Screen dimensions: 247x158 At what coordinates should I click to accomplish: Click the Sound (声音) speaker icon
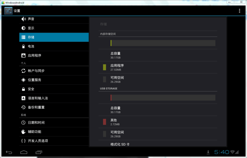pyautogui.click(x=23, y=19)
